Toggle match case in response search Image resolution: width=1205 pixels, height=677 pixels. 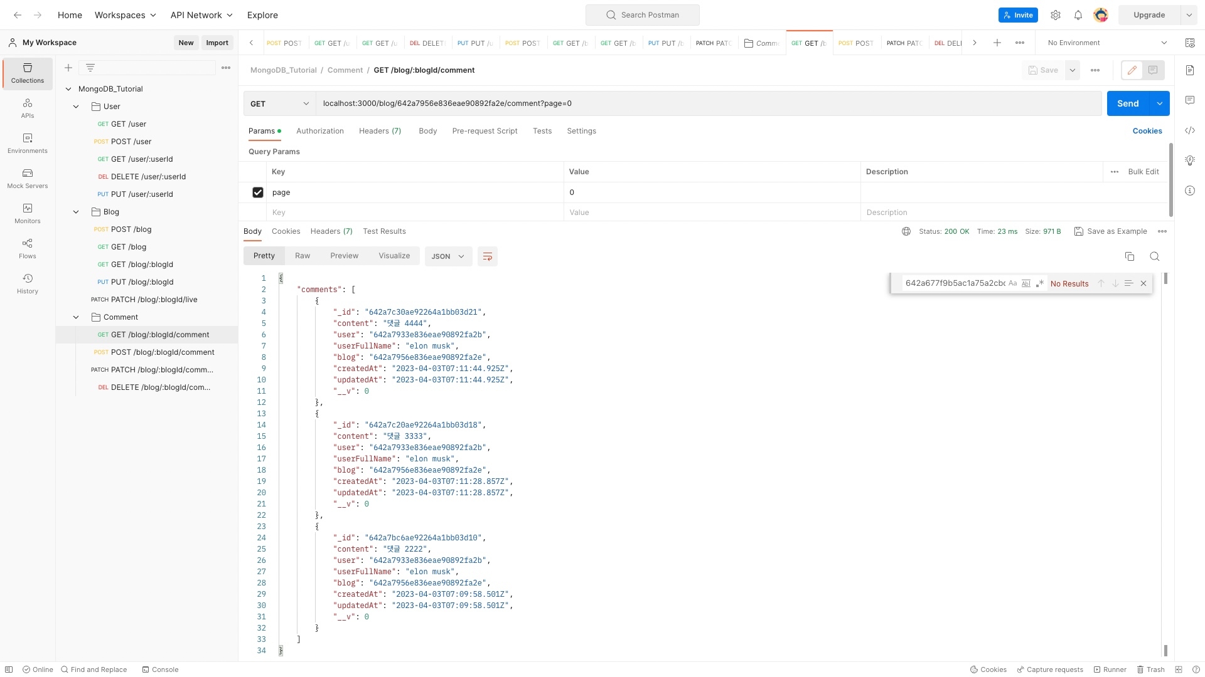click(1012, 283)
